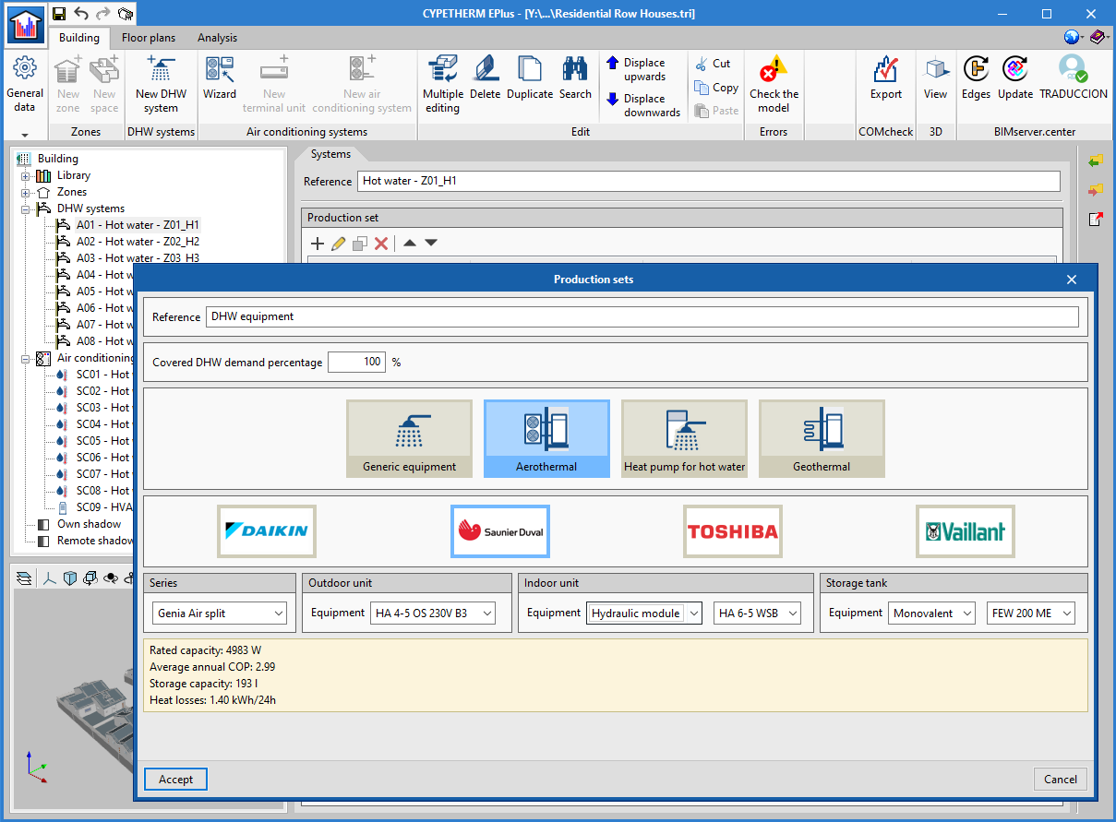Open Monovalent storage tank dropdown

[931, 613]
